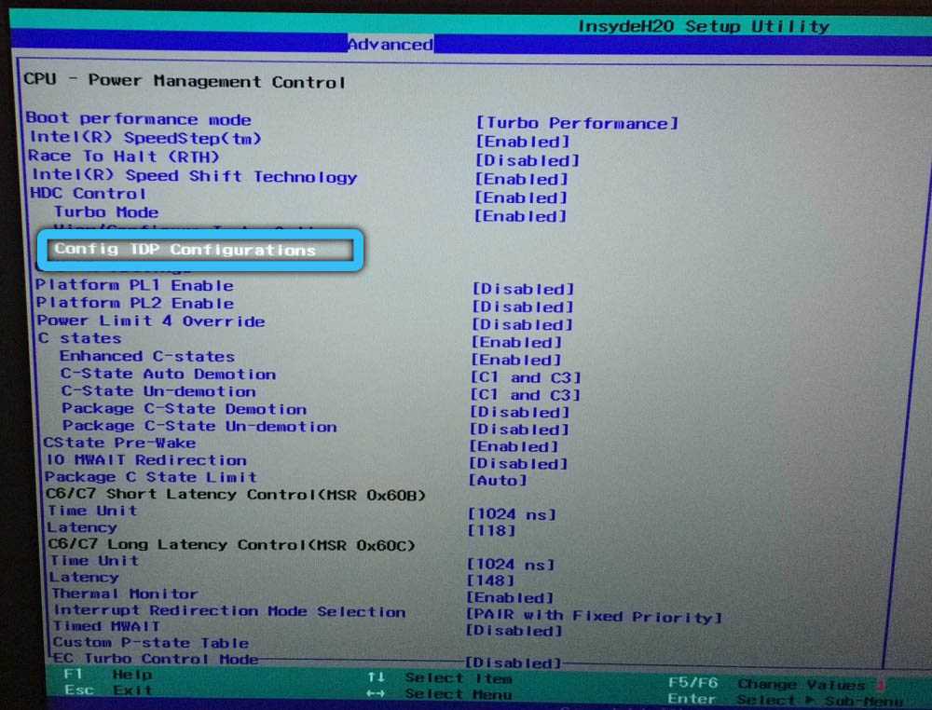Select Power Limit 4 Override value
This screenshot has width=932, height=710.
point(522,324)
